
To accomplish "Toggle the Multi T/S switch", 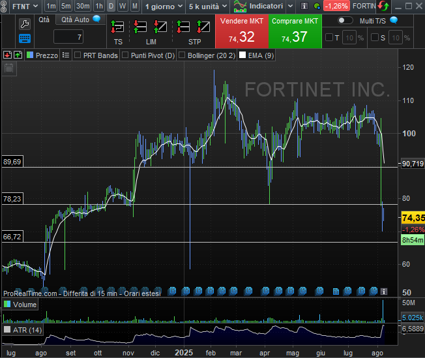I will tap(345, 20).
